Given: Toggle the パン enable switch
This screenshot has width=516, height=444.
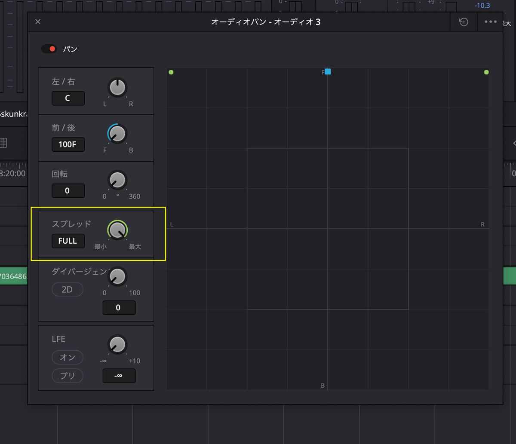Looking at the screenshot, I should click(49, 49).
